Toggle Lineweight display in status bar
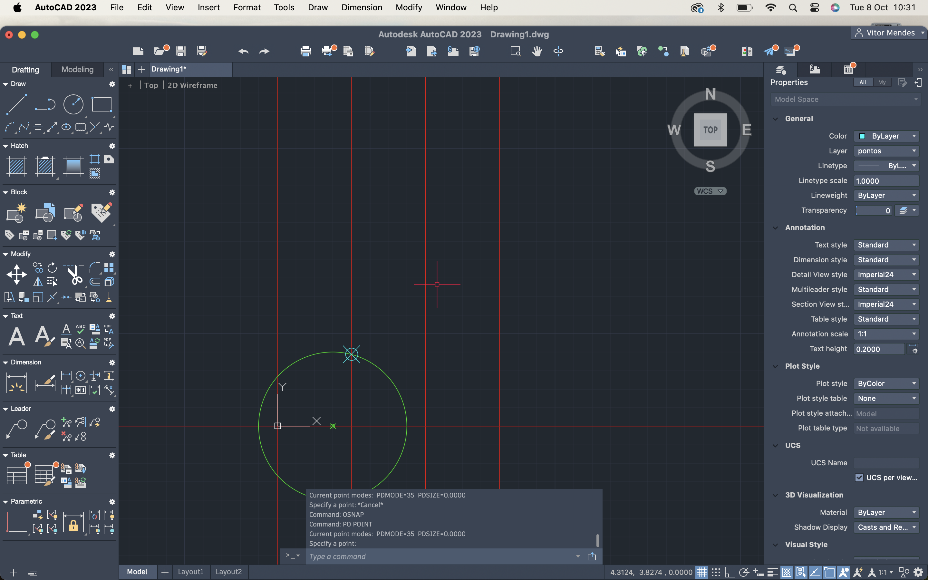The height and width of the screenshot is (580, 928). tap(772, 572)
